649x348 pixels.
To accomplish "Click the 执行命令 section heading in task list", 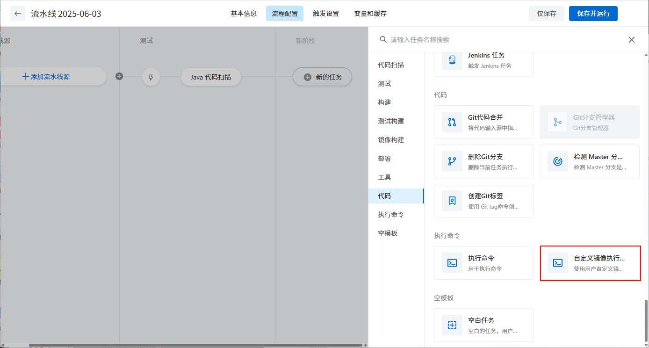I will coord(447,236).
